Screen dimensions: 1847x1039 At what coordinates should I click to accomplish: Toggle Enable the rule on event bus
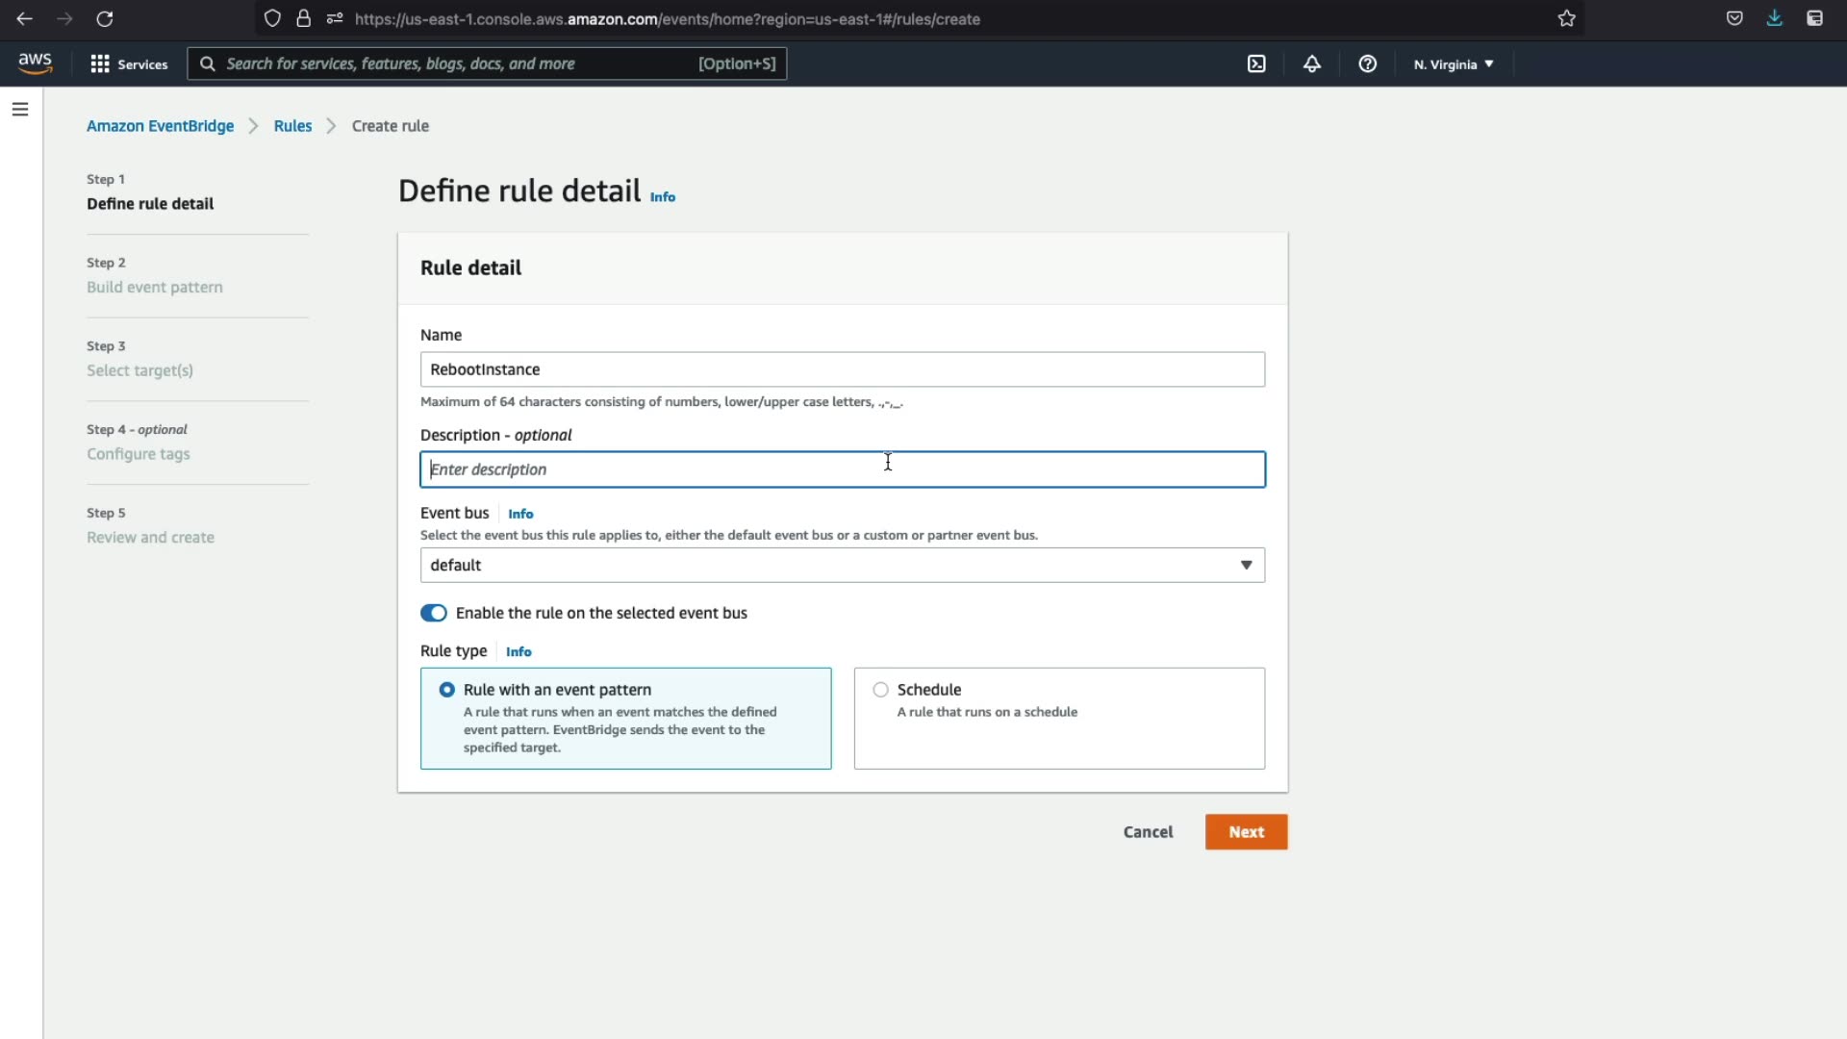434,613
